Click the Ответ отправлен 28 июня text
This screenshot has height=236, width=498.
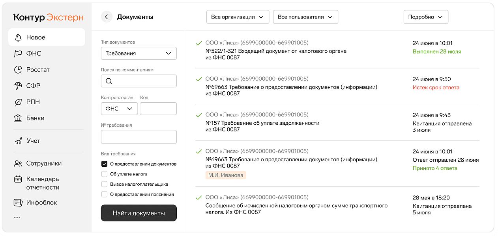click(446, 160)
